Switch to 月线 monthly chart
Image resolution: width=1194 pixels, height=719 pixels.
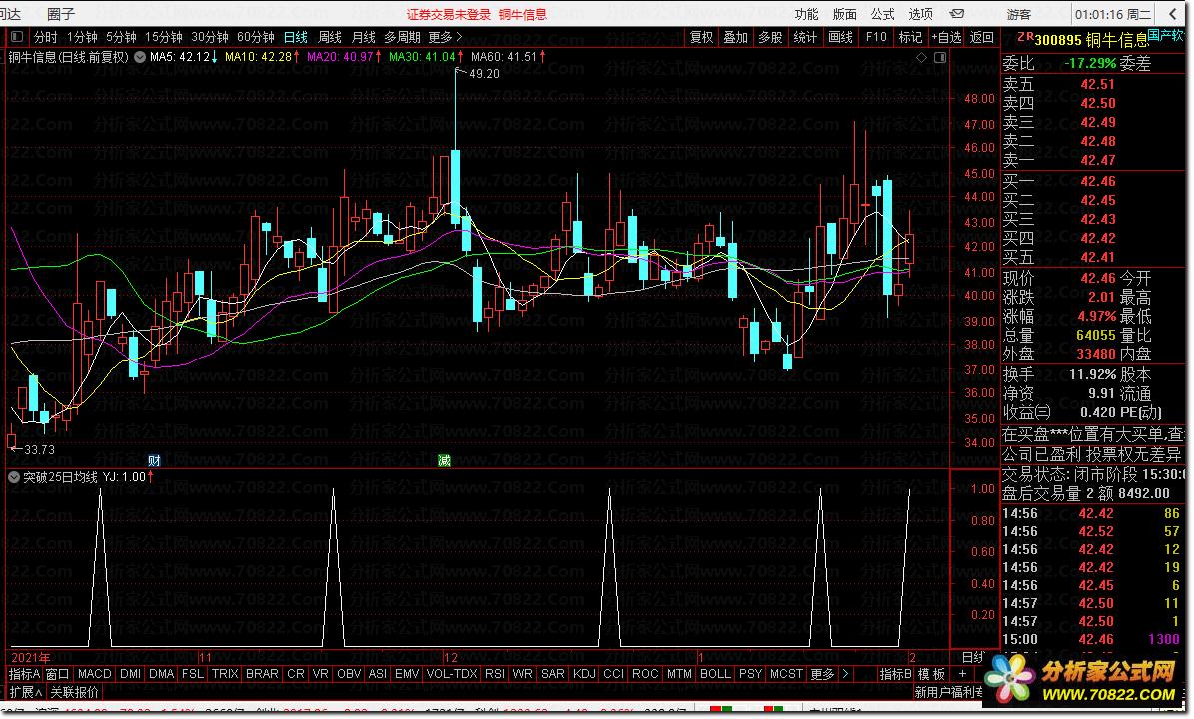click(364, 37)
